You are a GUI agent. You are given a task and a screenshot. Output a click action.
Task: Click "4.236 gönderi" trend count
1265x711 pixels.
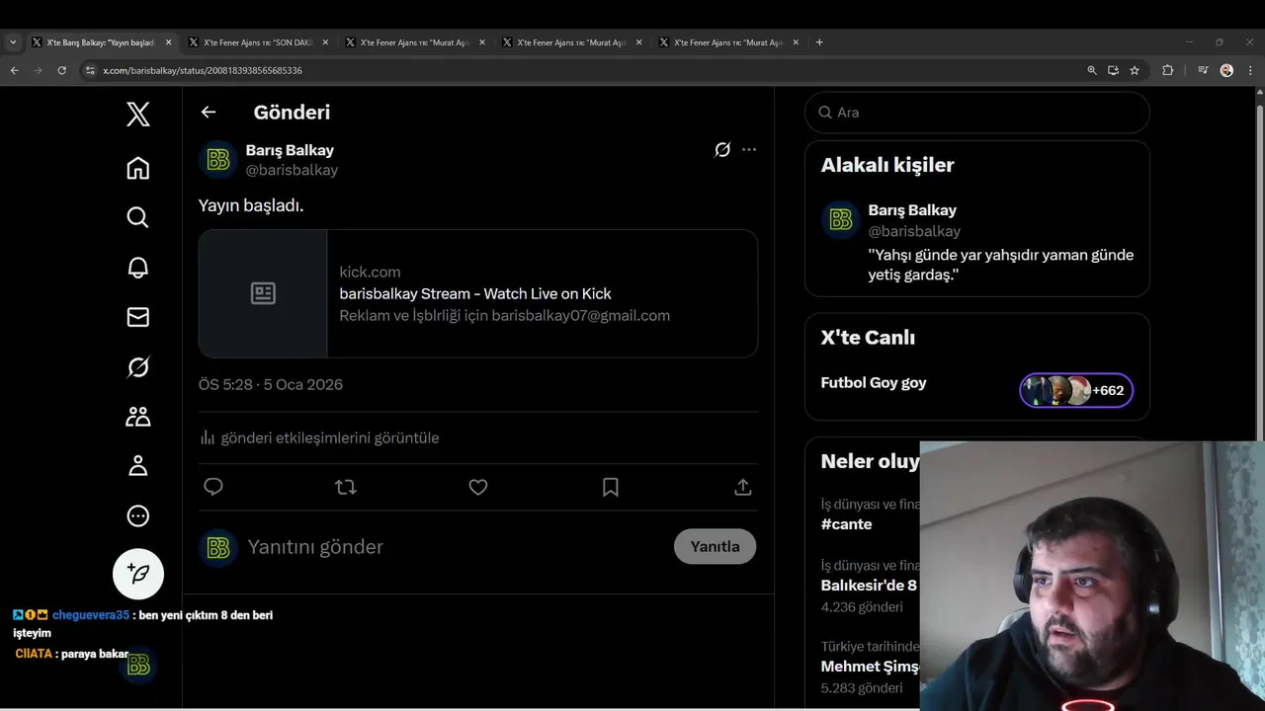(862, 607)
